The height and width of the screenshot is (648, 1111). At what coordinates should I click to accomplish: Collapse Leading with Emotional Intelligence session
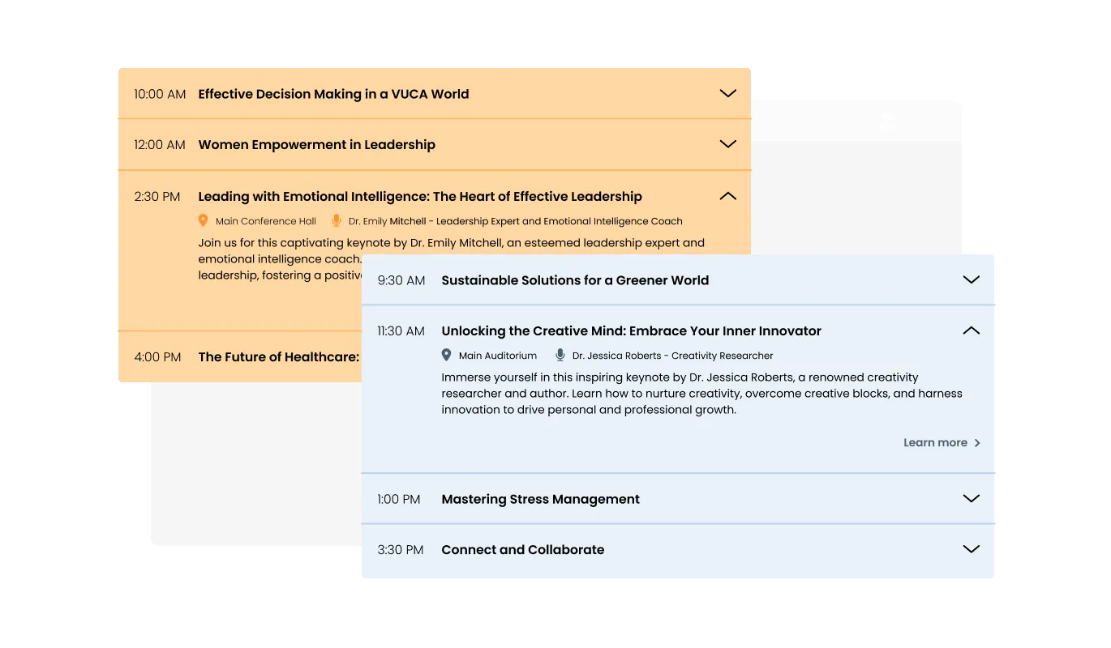(727, 196)
